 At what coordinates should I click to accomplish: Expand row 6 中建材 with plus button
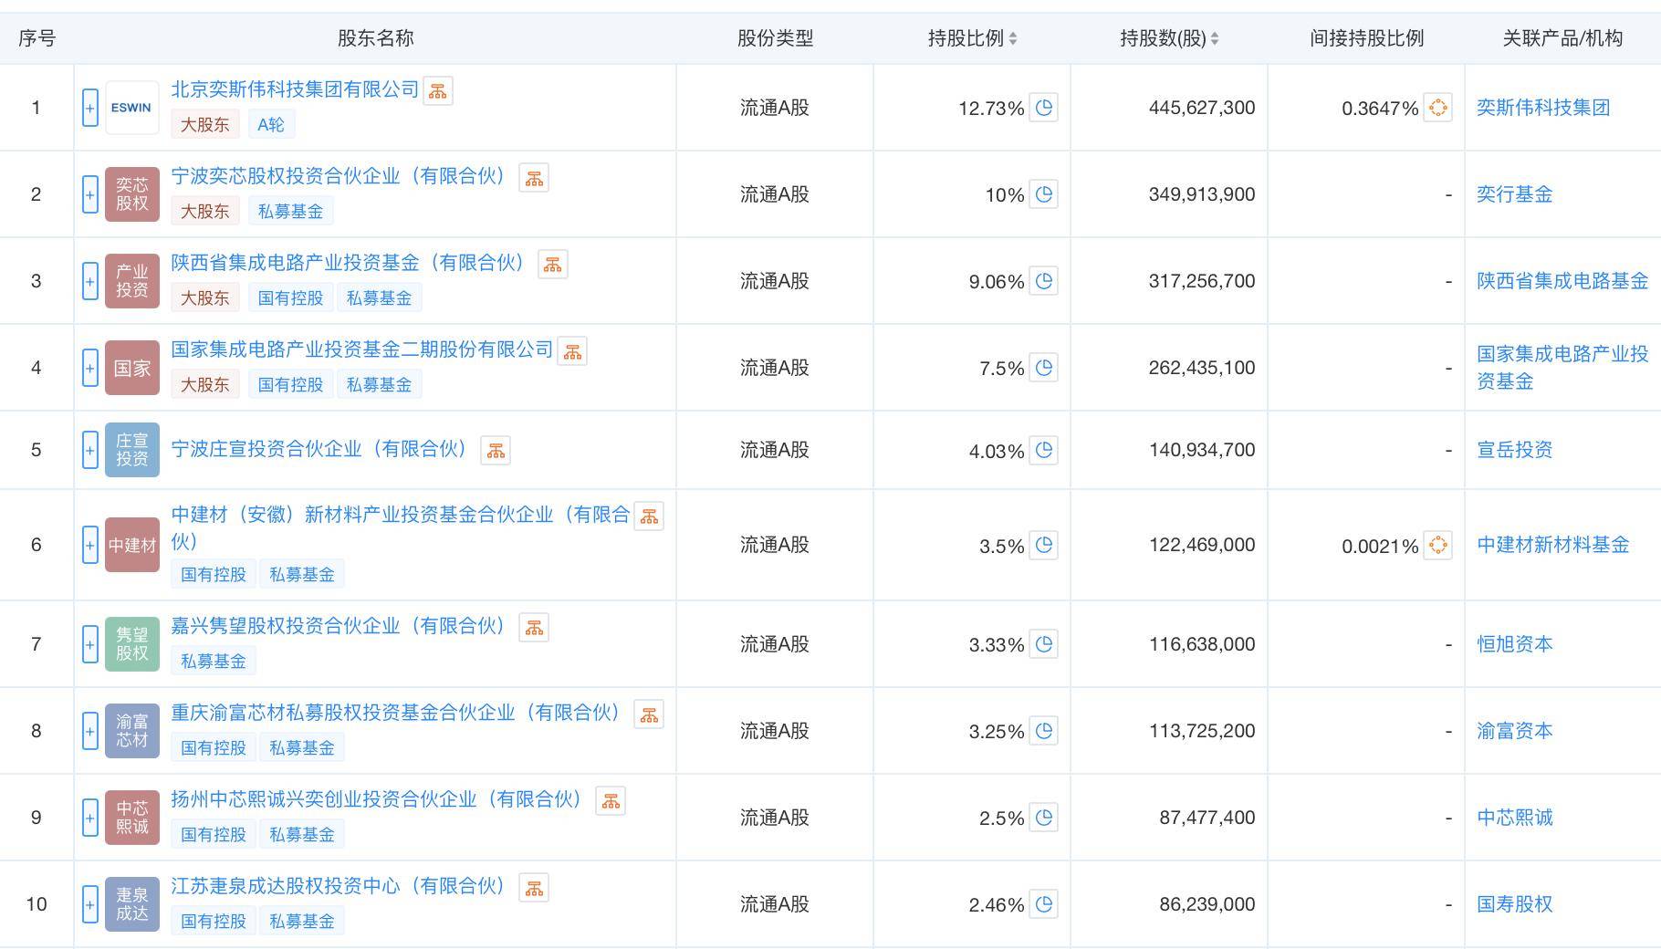click(89, 545)
